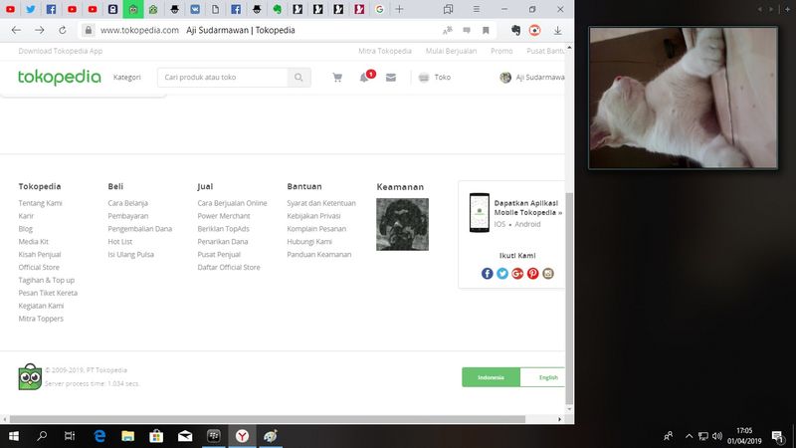796x448 pixels.
Task: Open the Windows Start menu
Action: (14, 436)
